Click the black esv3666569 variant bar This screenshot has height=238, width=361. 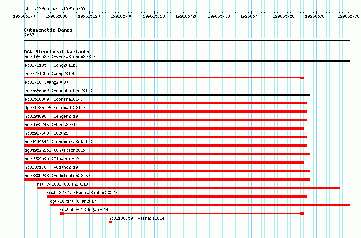coord(167,95)
